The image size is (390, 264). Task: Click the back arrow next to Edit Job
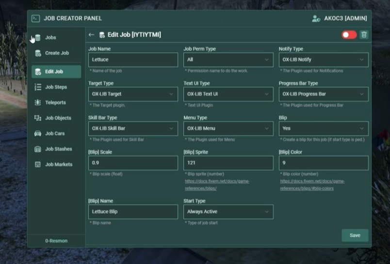(x=92, y=35)
